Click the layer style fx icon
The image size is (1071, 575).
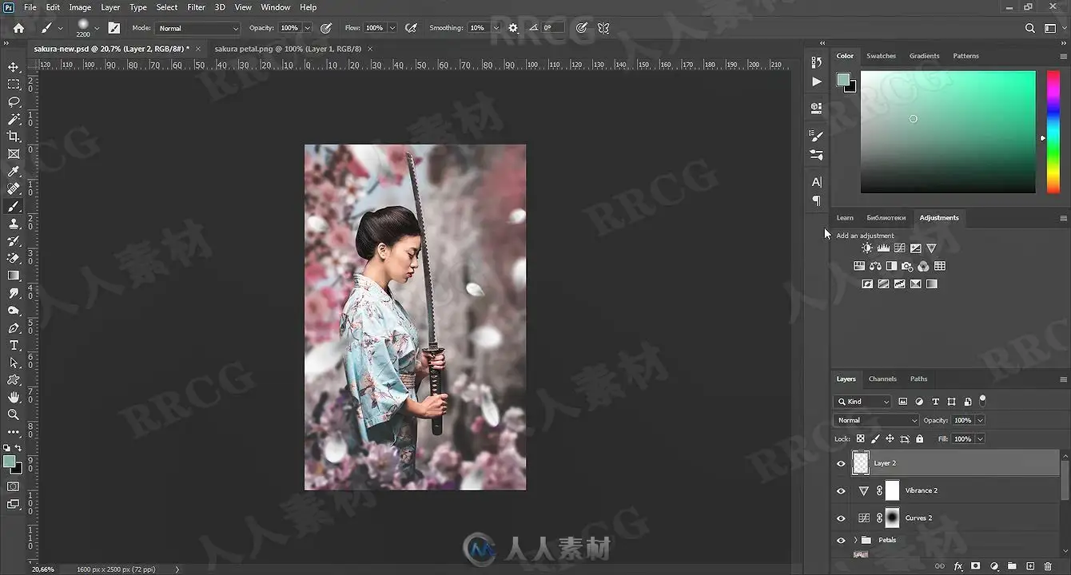[958, 566]
